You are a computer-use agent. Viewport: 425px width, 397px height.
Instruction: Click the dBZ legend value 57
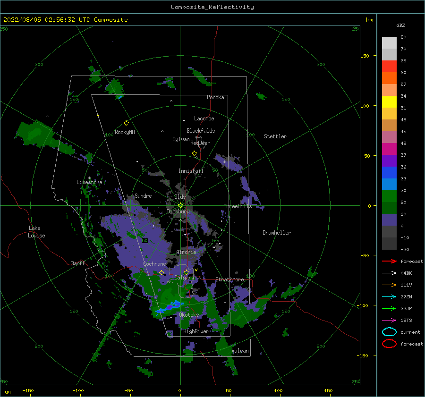tap(403, 84)
